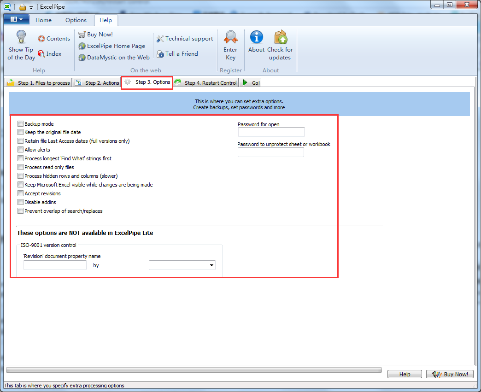The height and width of the screenshot is (392, 481).
Task: Click the ExcelPipe Home Page label
Action: coord(116,46)
